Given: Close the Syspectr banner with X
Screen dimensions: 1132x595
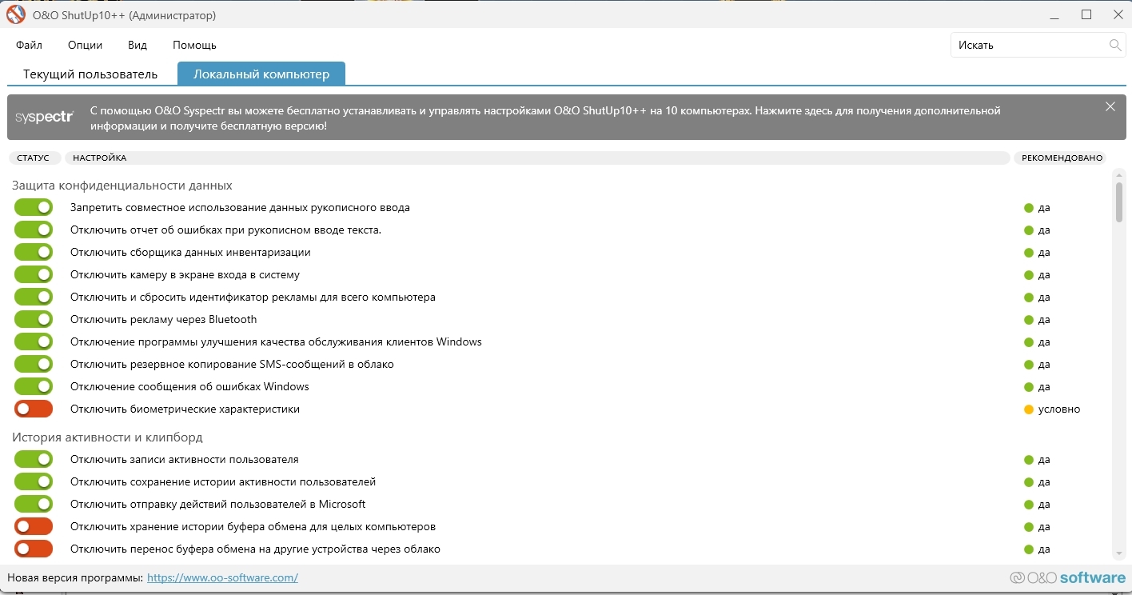Looking at the screenshot, I should click(1110, 106).
